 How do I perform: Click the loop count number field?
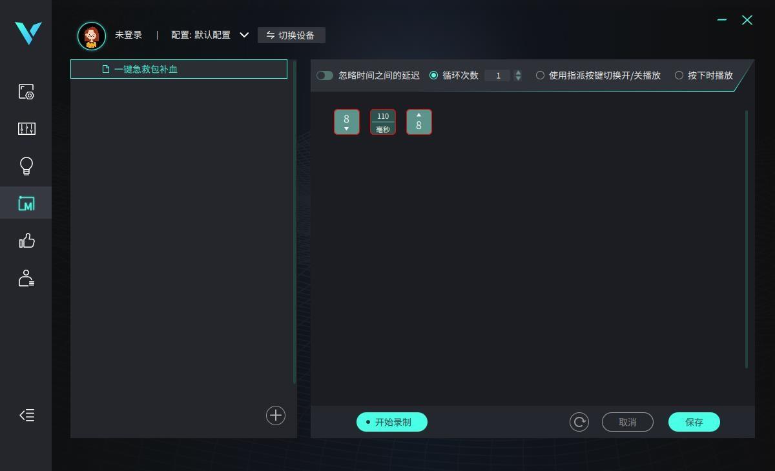498,75
